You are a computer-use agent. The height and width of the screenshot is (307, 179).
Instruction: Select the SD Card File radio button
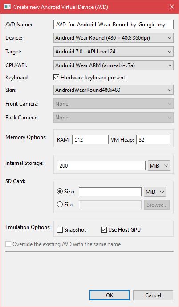pos(60,205)
